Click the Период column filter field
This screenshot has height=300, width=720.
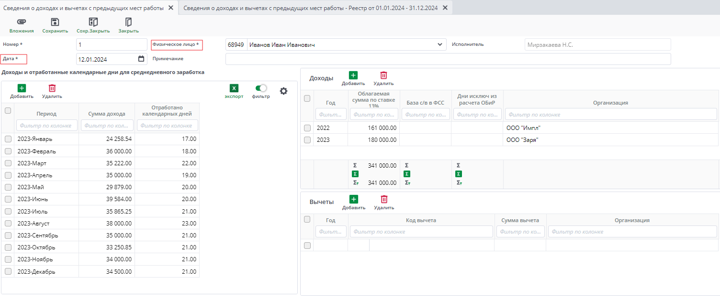47,125
